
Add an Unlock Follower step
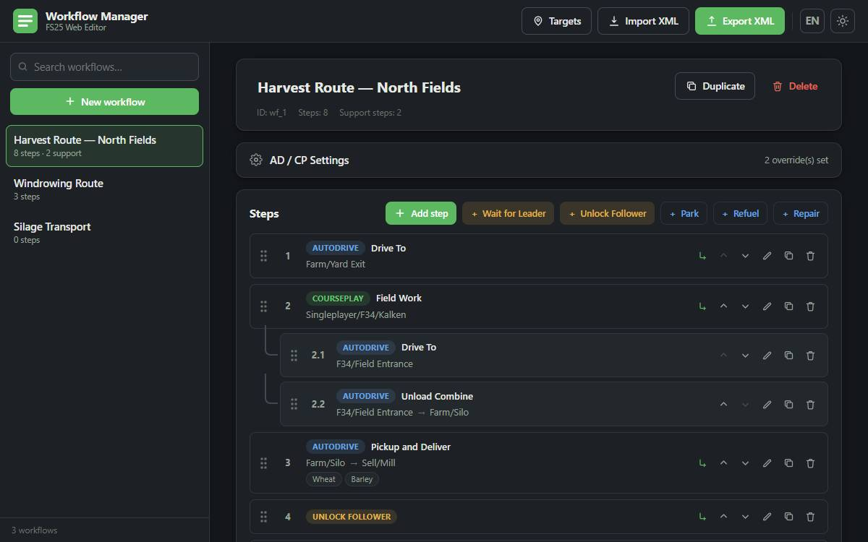pos(608,213)
